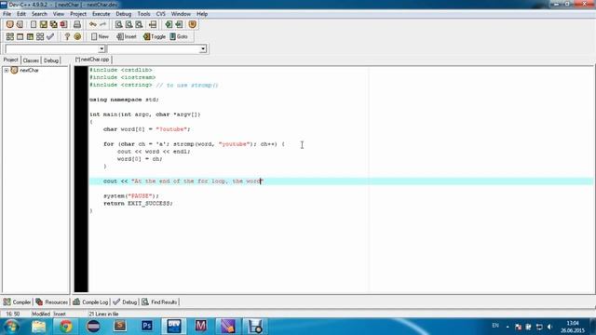Click the Insert button in the toolbar
This screenshot has width=596, height=335.
point(127,36)
